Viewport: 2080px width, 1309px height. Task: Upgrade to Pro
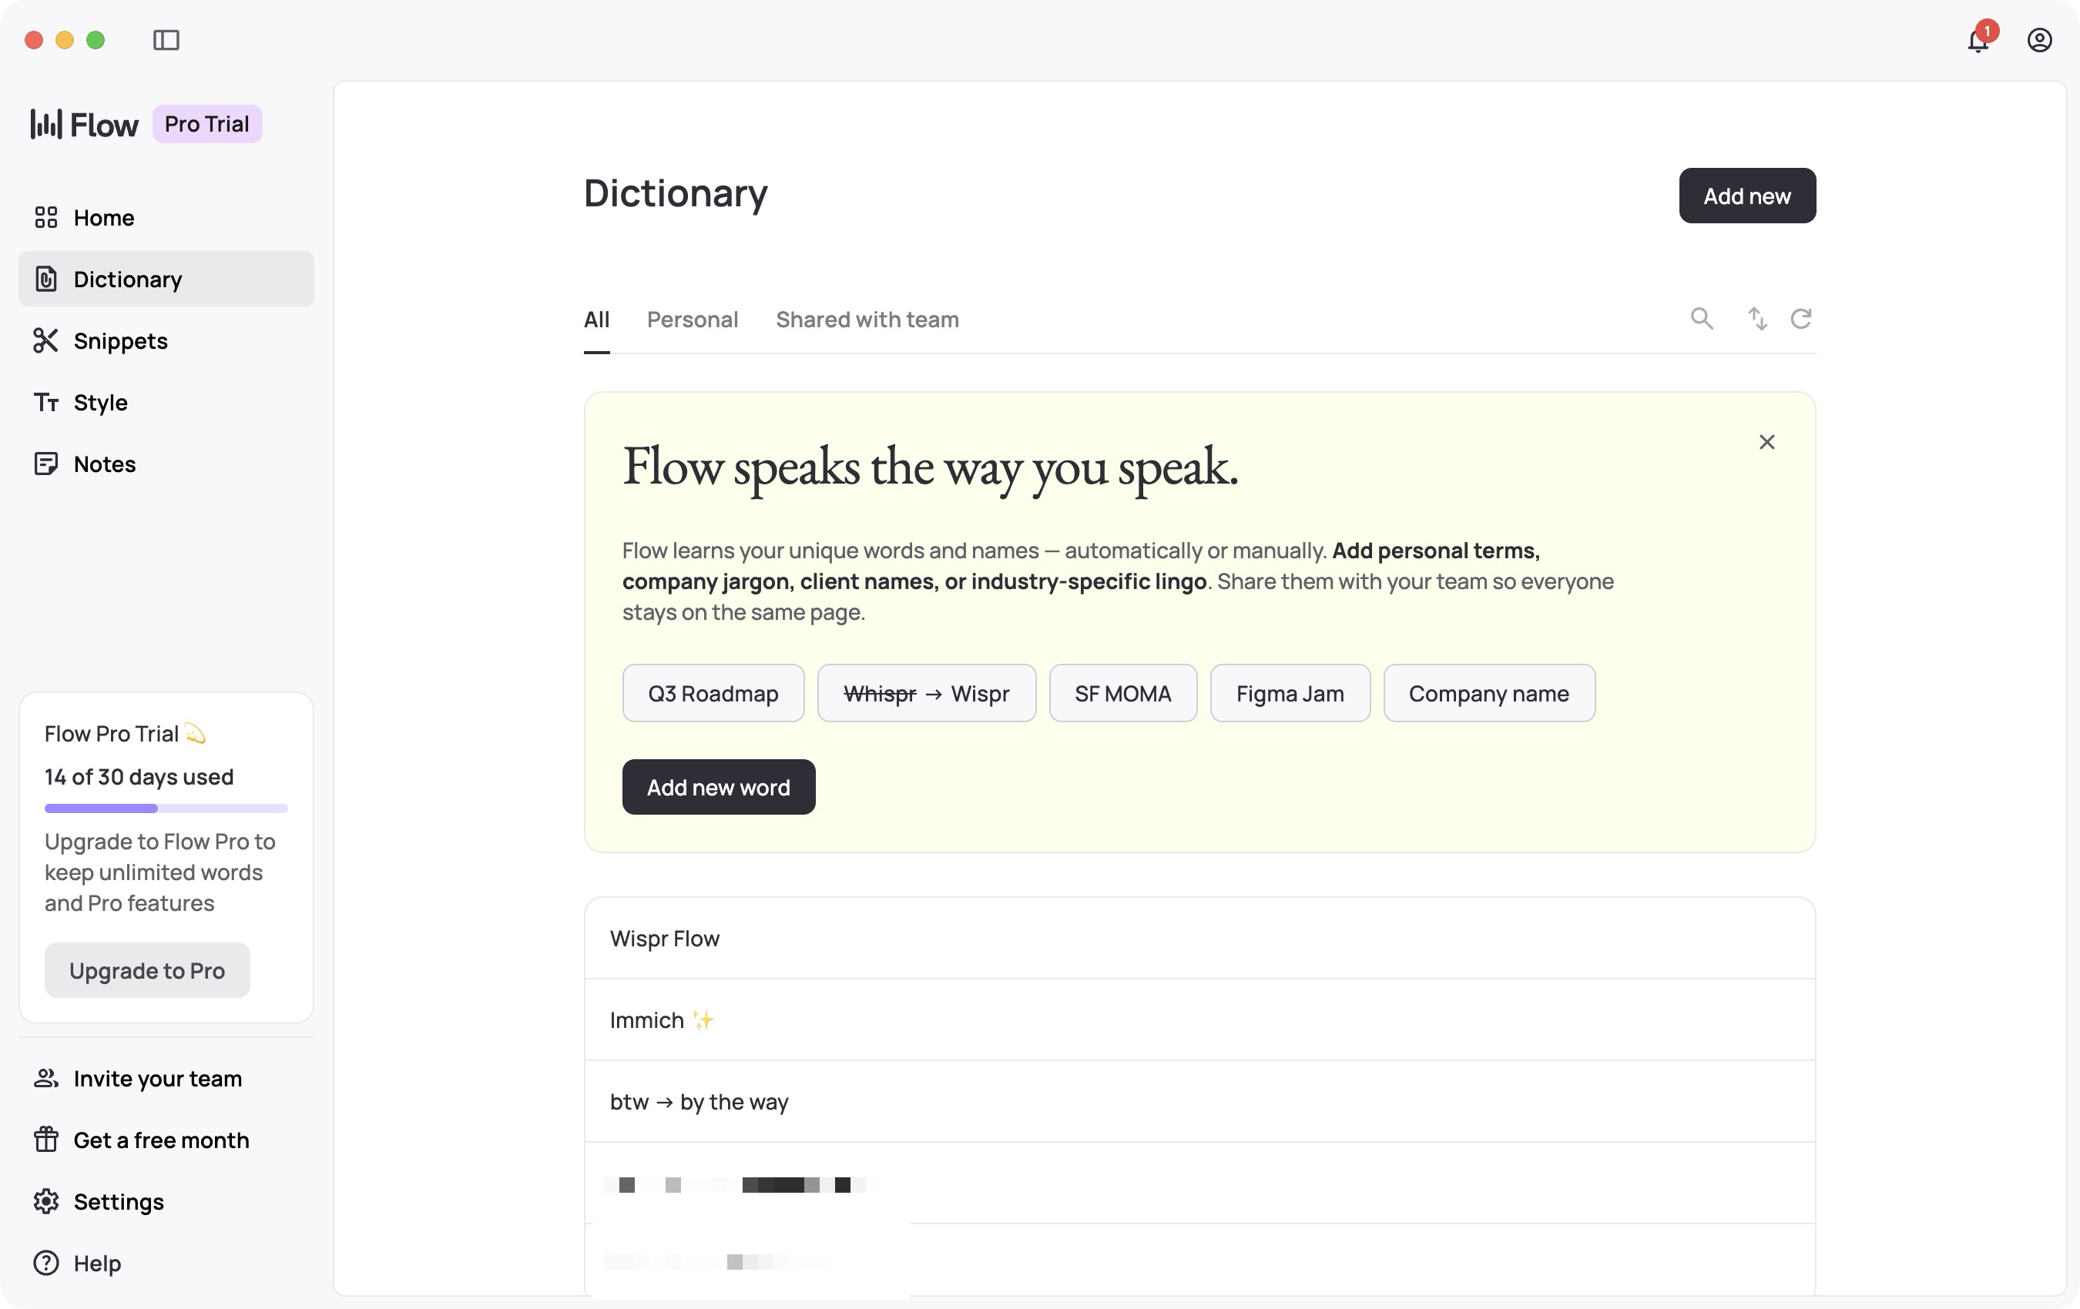tap(147, 969)
